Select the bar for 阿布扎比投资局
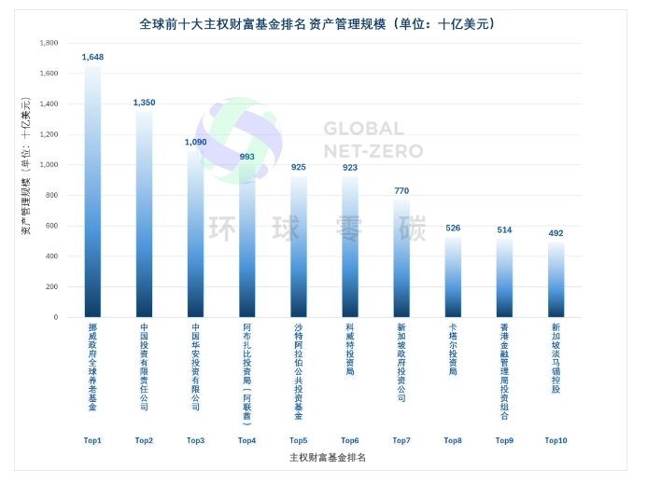647x485 pixels. tap(246, 241)
